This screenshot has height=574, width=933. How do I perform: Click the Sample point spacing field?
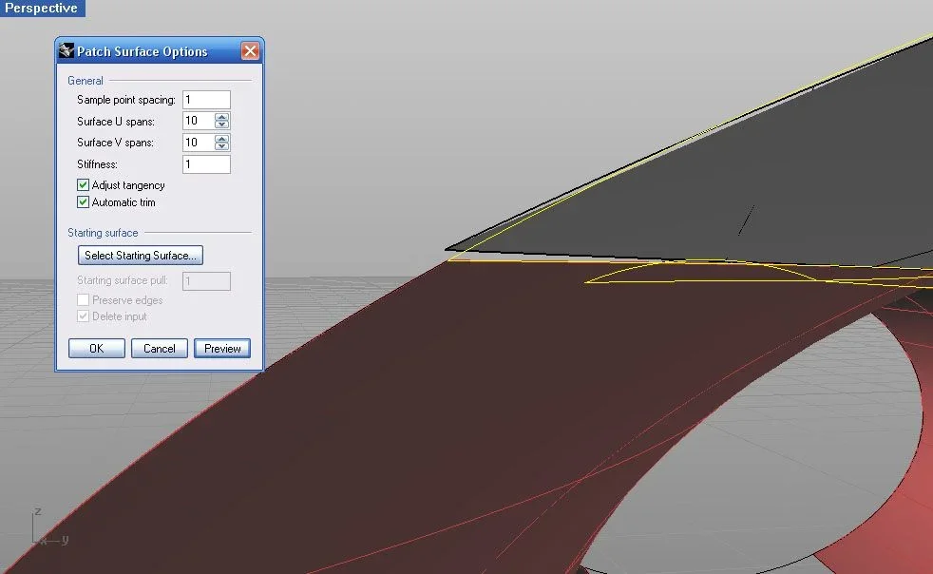[206, 100]
